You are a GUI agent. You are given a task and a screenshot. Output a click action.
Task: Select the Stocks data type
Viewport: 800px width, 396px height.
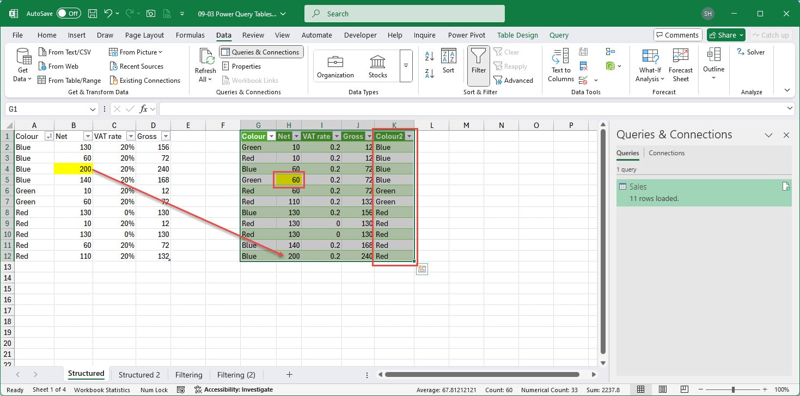pos(377,66)
